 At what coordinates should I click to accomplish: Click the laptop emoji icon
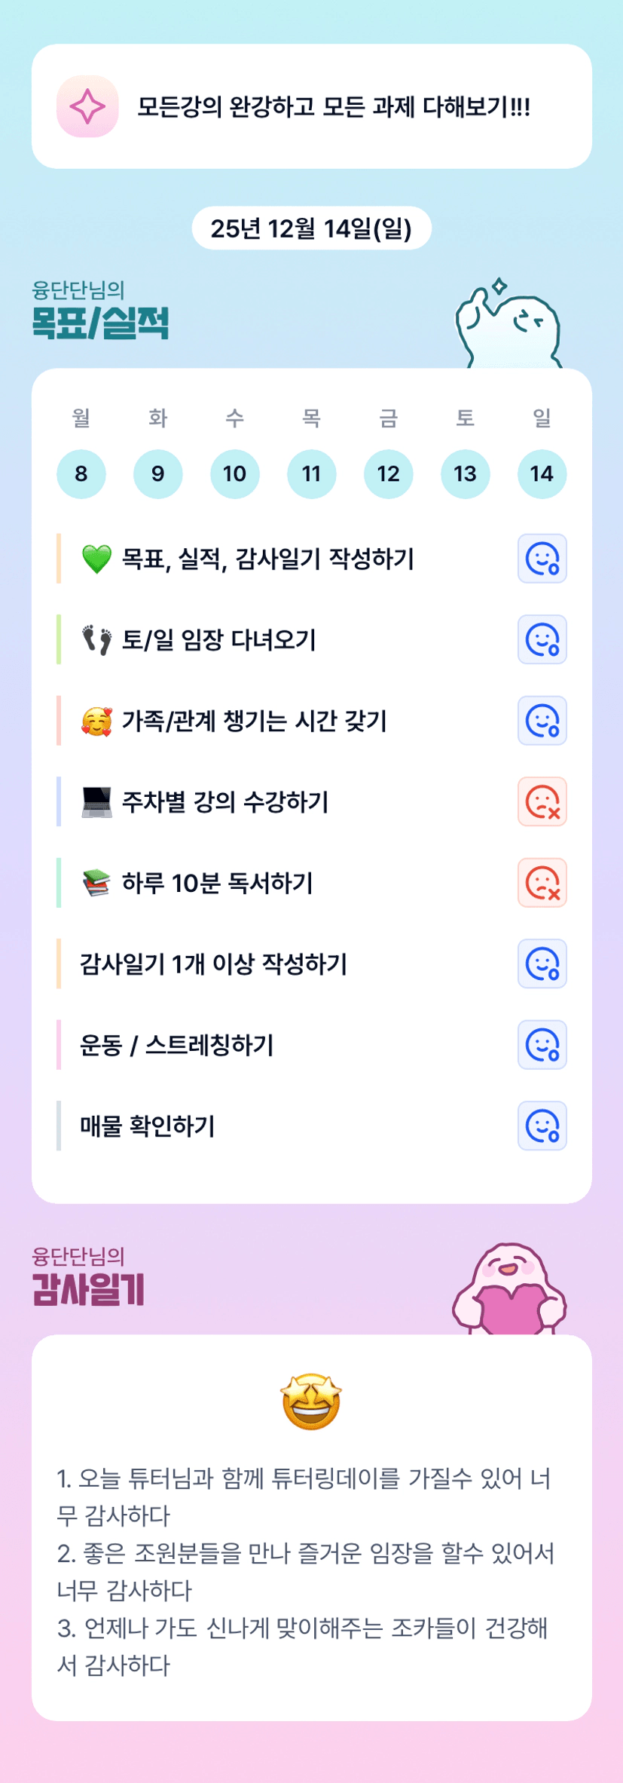pos(96,802)
